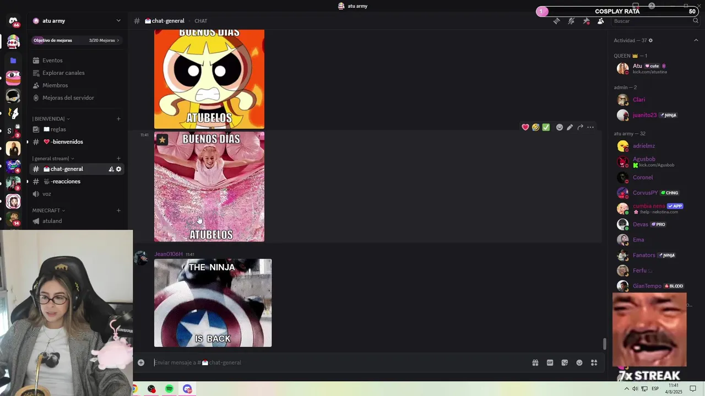705x396 pixels.
Task: Open Atu member profile in list
Action: pos(655,69)
